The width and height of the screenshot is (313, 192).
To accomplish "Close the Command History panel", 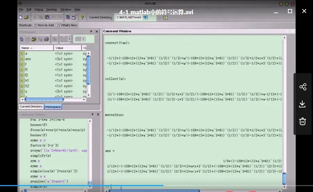I will pyautogui.click(x=98, y=114).
